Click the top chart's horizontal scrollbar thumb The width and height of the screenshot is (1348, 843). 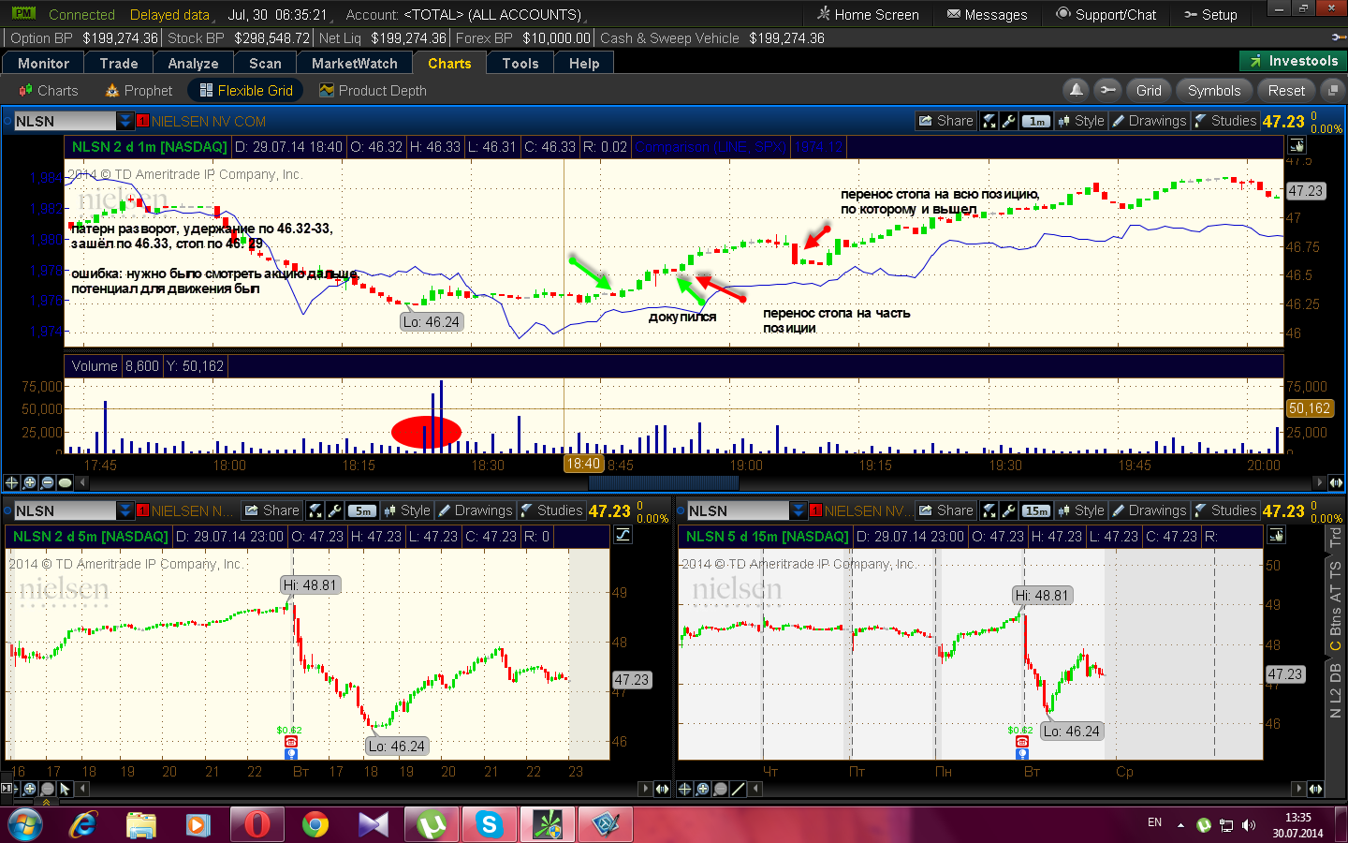coord(663,482)
